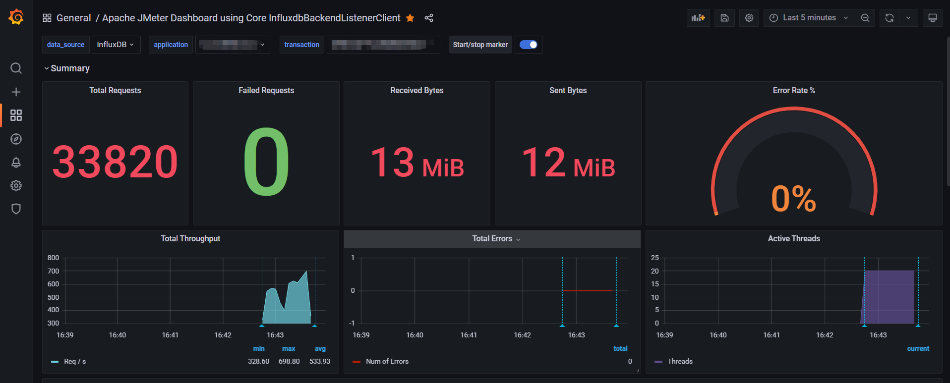
Task: Open the Failed Requests panel title
Action: pyautogui.click(x=266, y=90)
